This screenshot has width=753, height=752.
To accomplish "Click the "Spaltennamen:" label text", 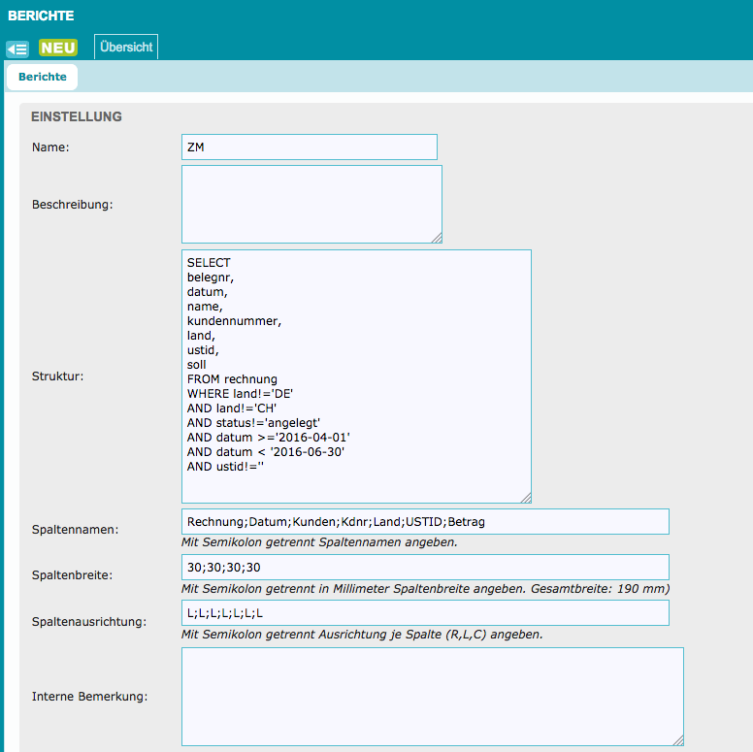I will click(x=77, y=530).
